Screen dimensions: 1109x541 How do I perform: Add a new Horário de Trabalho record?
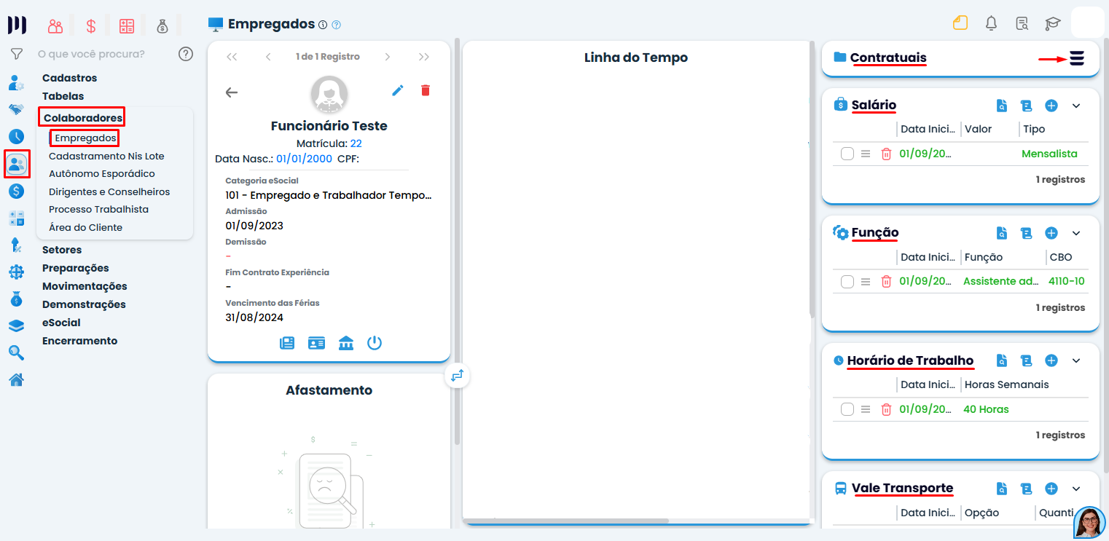(1051, 360)
